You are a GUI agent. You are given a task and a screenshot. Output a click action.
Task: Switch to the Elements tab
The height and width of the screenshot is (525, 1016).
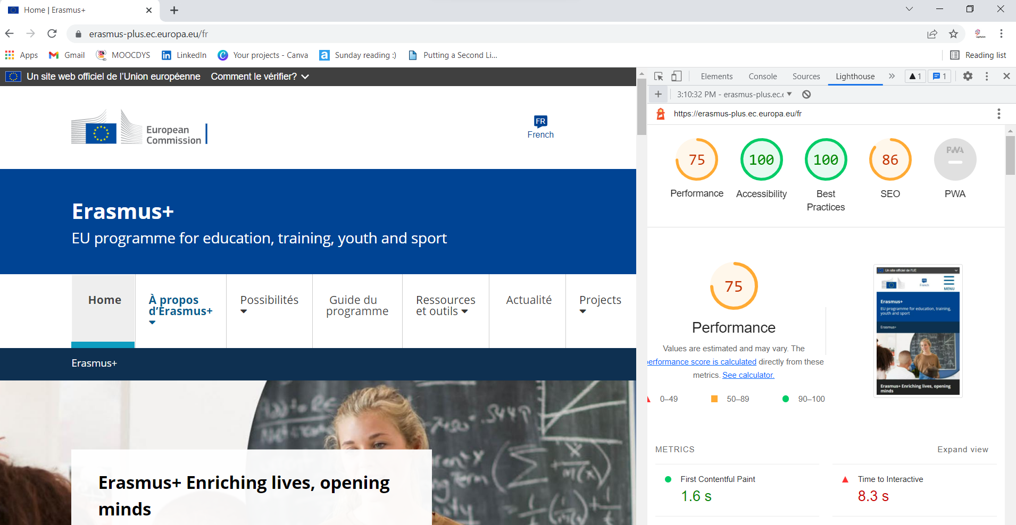(x=717, y=77)
